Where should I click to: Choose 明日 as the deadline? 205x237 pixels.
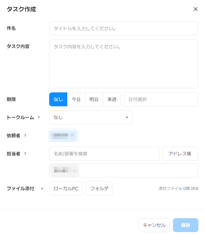[94, 99]
